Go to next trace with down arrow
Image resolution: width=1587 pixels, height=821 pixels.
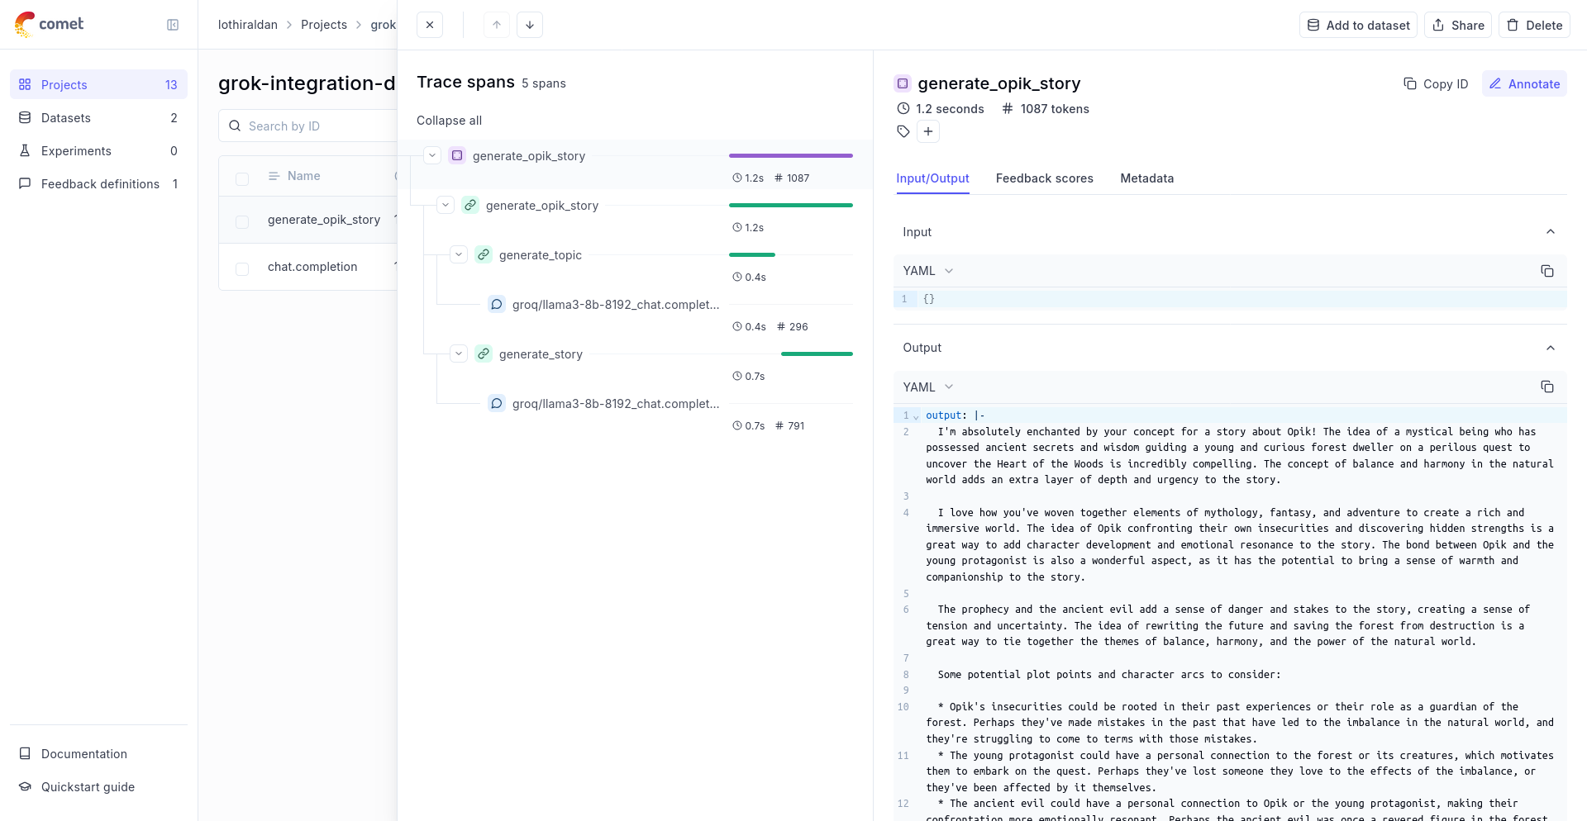pyautogui.click(x=530, y=25)
